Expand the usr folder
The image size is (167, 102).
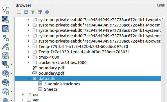23,94
